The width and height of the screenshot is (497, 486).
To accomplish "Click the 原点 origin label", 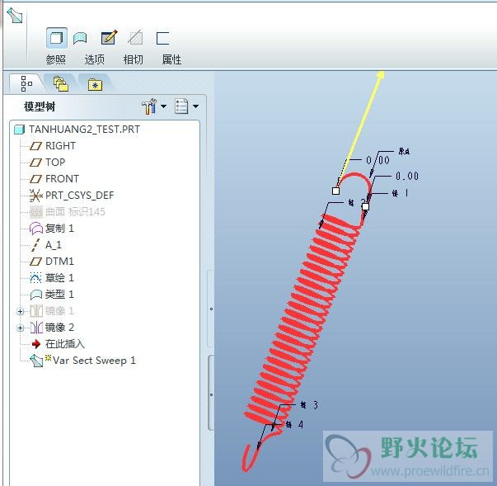I will (404, 151).
